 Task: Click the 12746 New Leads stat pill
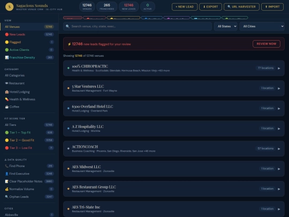128,6
